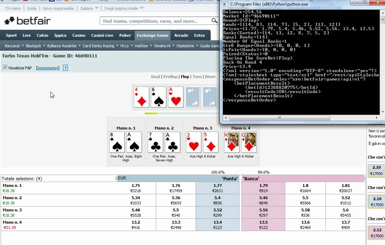Open the Hold'em game link
Screen dimensions: 385x245
pos(141,46)
